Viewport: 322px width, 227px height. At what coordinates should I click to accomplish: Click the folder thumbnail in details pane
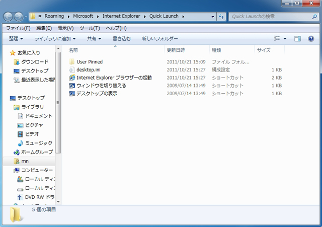pyautogui.click(x=16, y=215)
